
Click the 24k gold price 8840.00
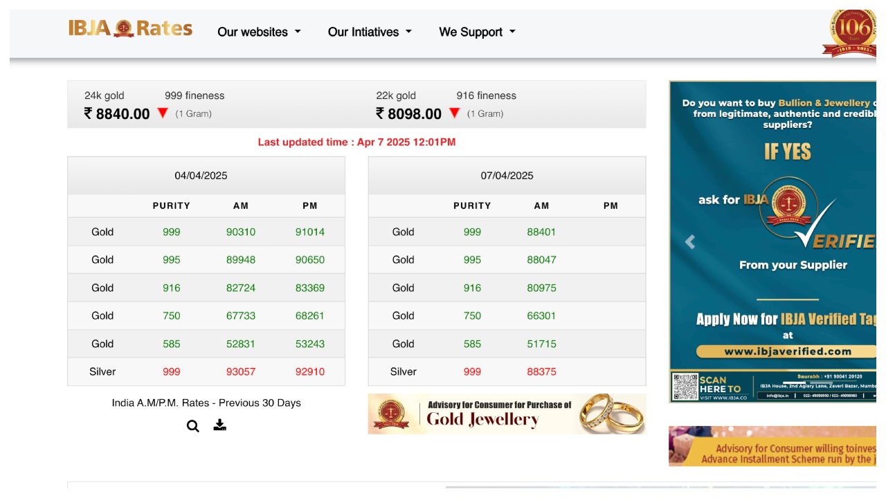pyautogui.click(x=117, y=114)
